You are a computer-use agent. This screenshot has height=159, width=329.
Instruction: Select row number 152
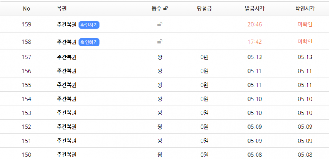[x=26, y=127]
